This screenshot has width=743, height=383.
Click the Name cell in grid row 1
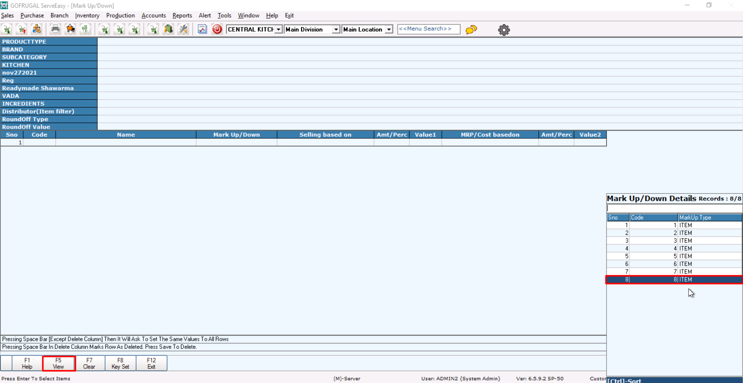(126, 142)
